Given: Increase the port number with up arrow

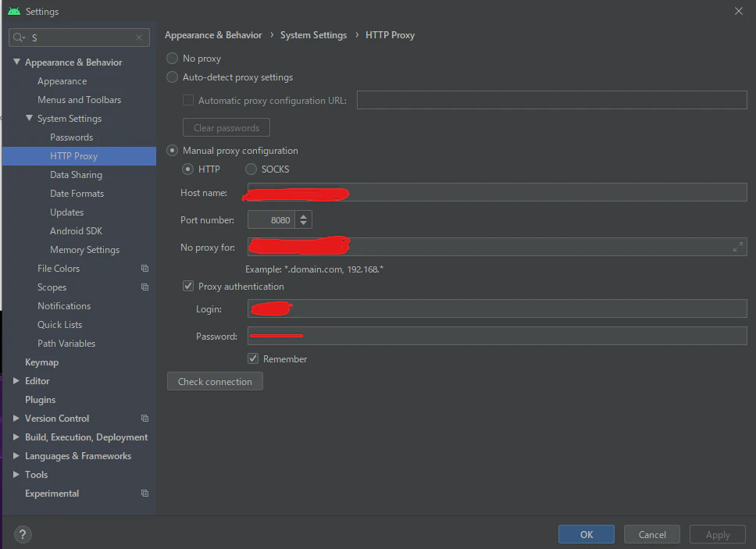Looking at the screenshot, I should (x=303, y=216).
